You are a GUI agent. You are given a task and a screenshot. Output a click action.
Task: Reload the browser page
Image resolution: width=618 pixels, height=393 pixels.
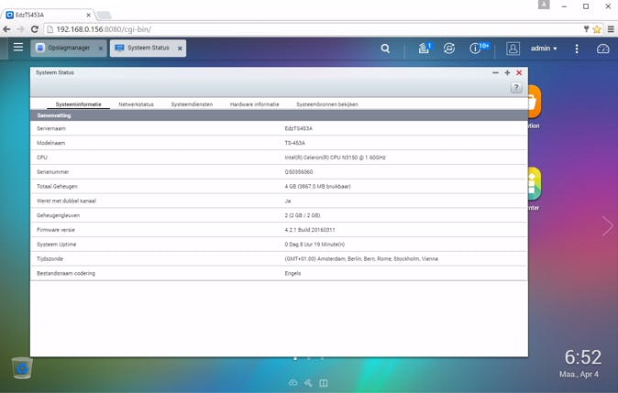[x=35, y=29]
